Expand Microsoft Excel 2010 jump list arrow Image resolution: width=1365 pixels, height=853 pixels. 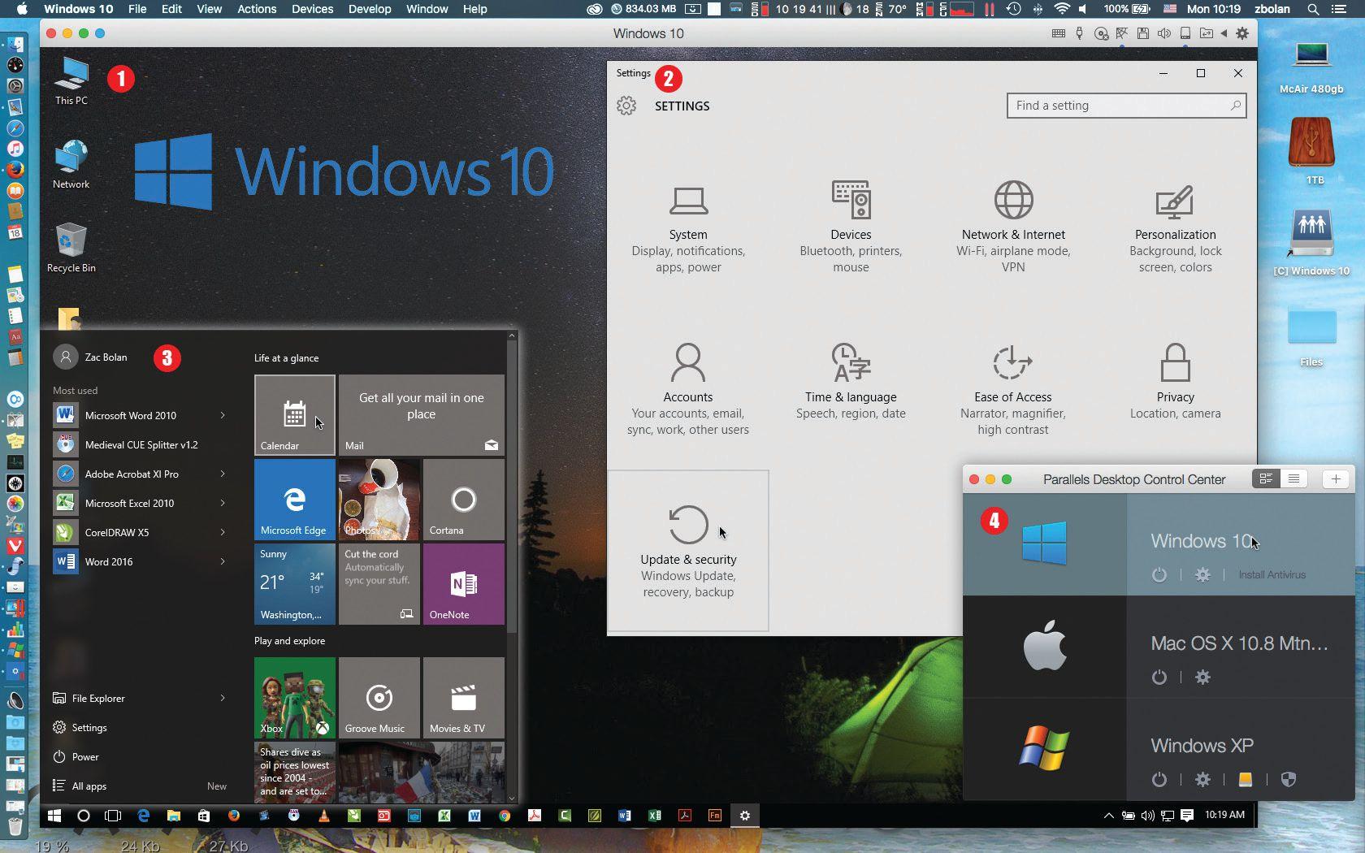coord(223,504)
